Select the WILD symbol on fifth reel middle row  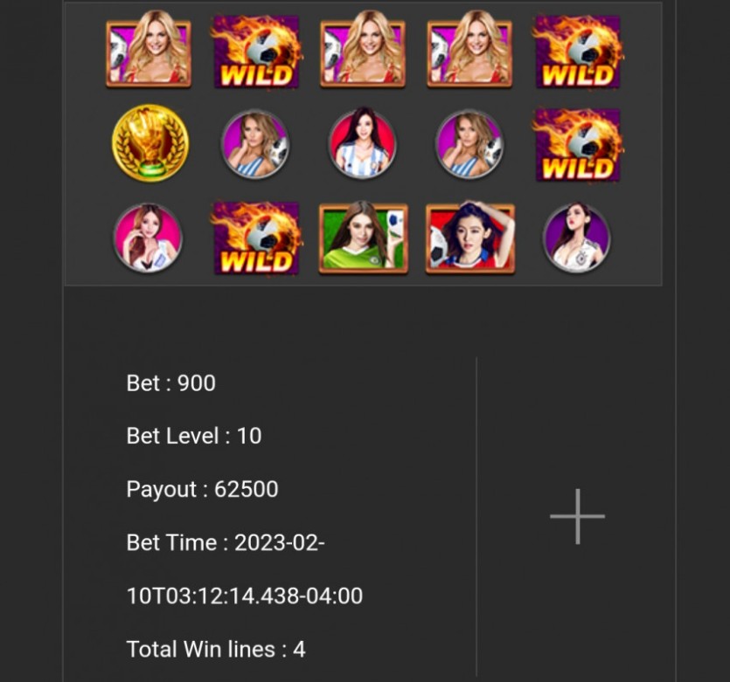pos(577,144)
